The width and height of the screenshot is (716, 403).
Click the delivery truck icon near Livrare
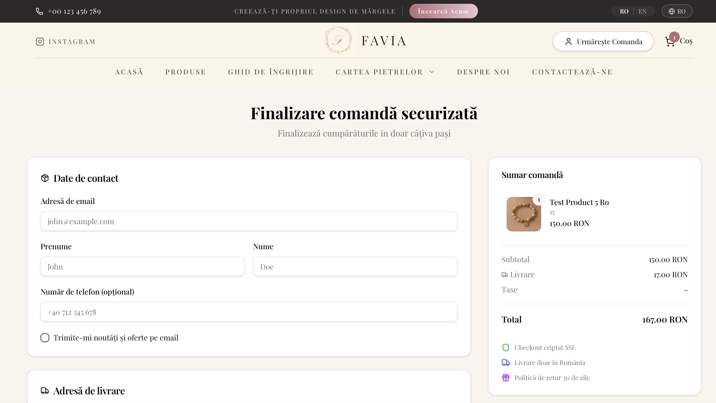(505, 274)
